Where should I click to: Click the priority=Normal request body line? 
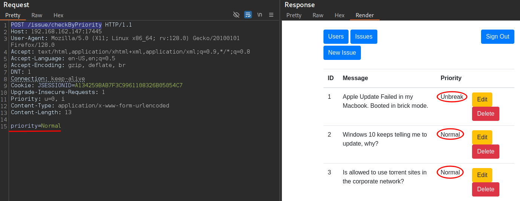click(36, 126)
